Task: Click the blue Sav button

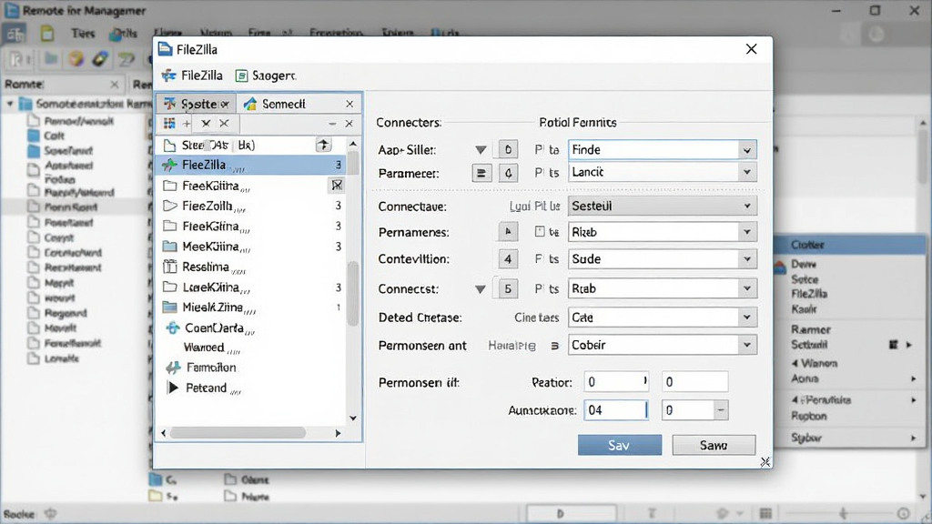Action: (619, 445)
